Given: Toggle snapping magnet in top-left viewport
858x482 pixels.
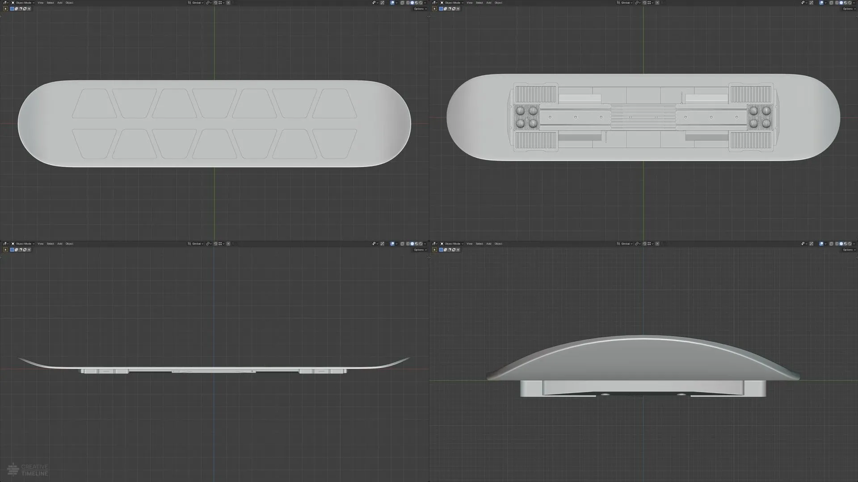Looking at the screenshot, I should click(x=215, y=3).
